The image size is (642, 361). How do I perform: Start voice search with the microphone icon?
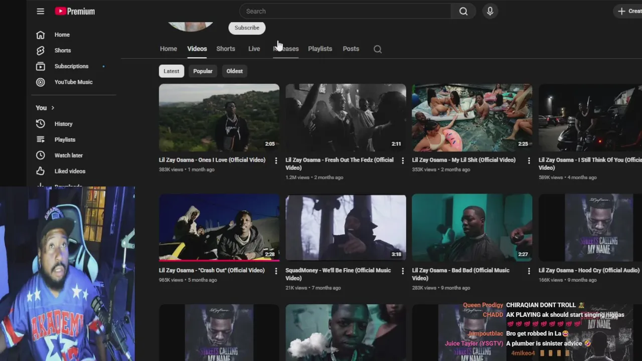click(490, 11)
